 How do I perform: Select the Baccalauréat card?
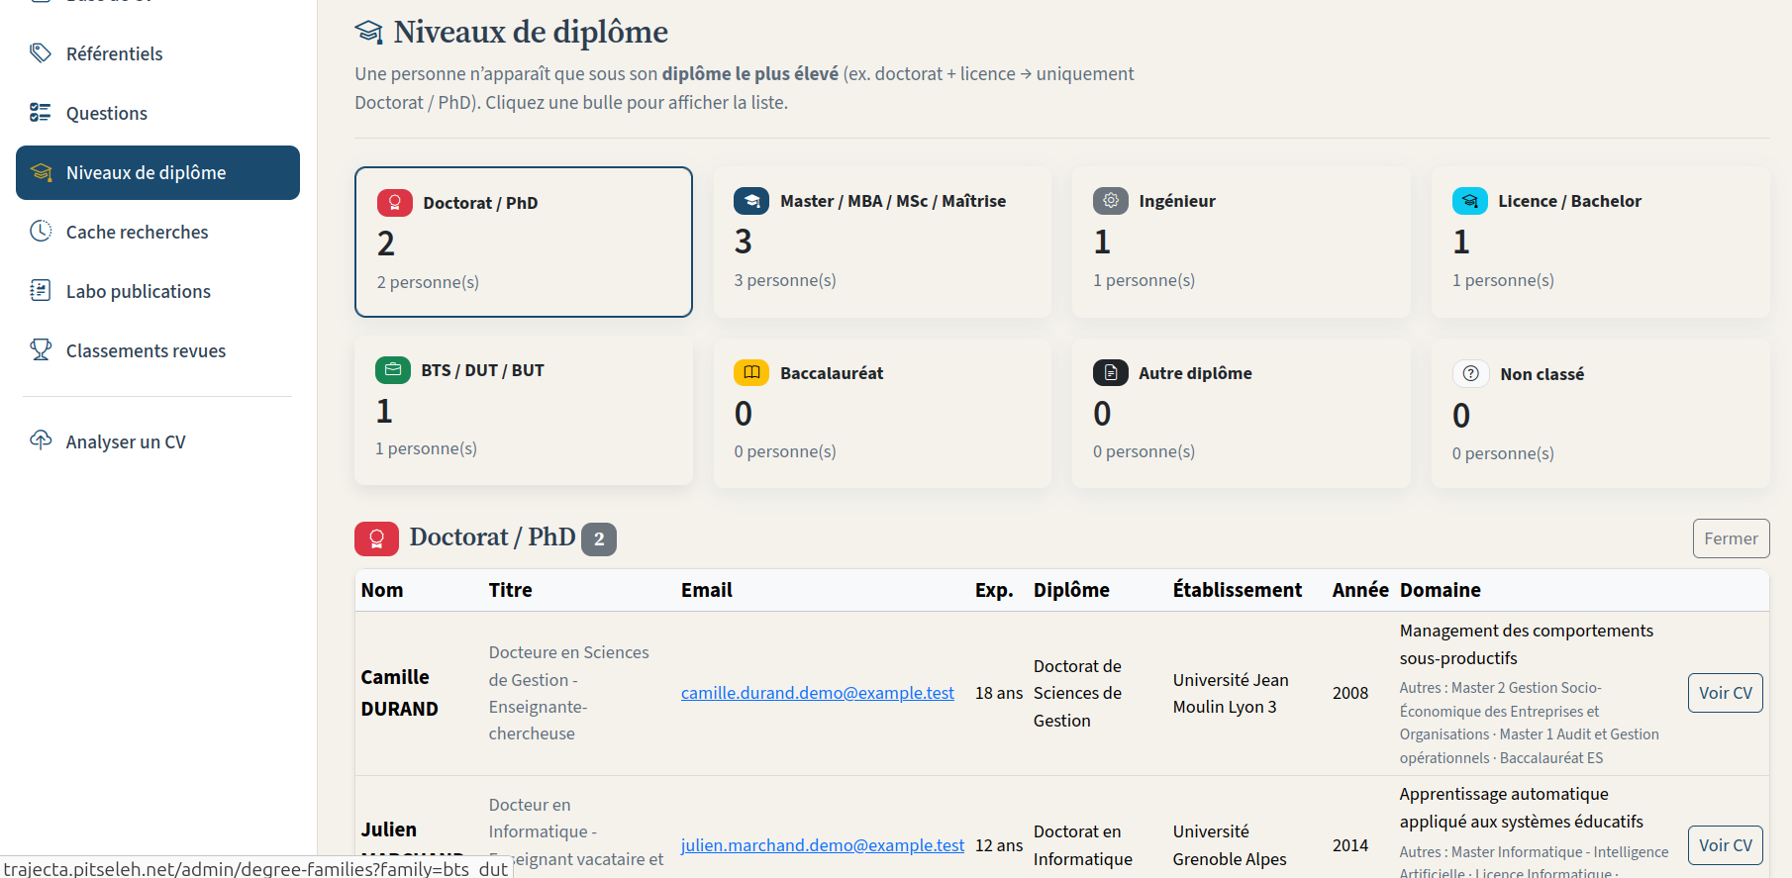coord(882,413)
